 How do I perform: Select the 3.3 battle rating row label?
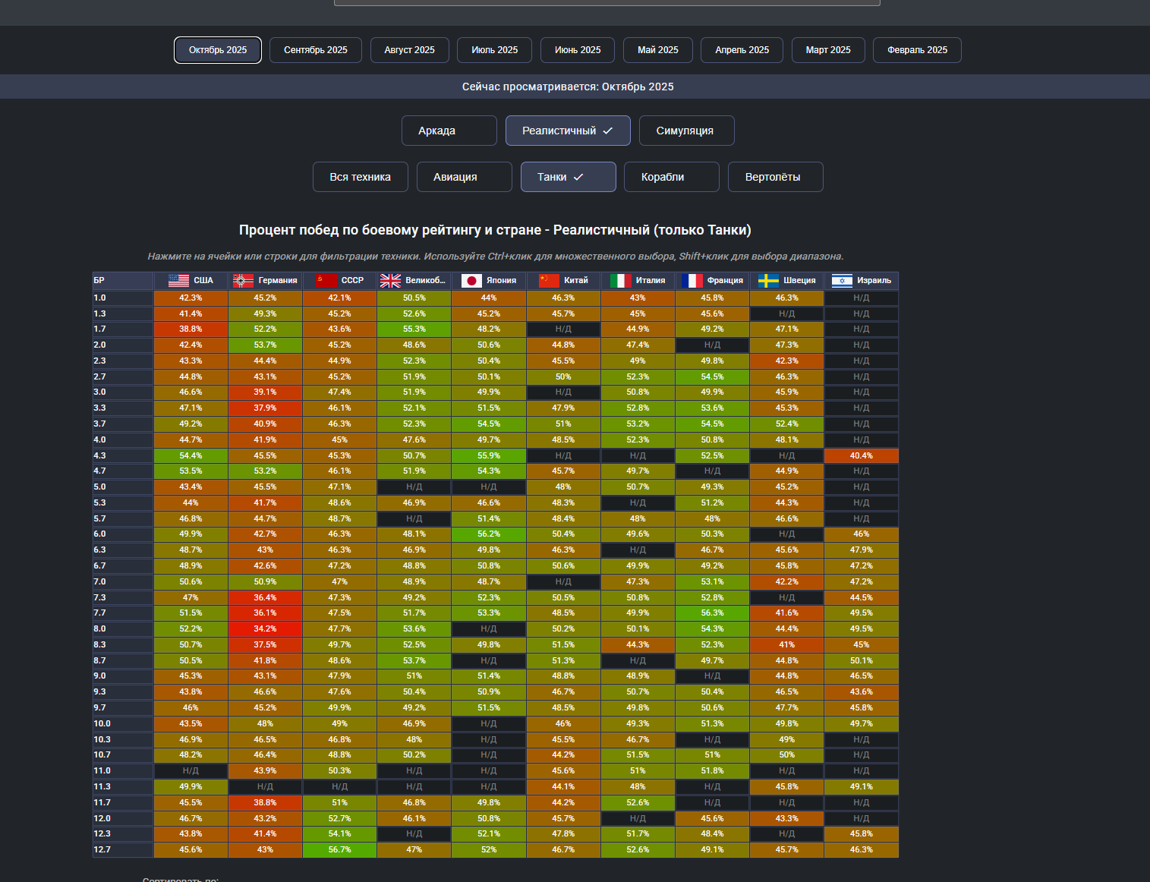[x=123, y=408]
